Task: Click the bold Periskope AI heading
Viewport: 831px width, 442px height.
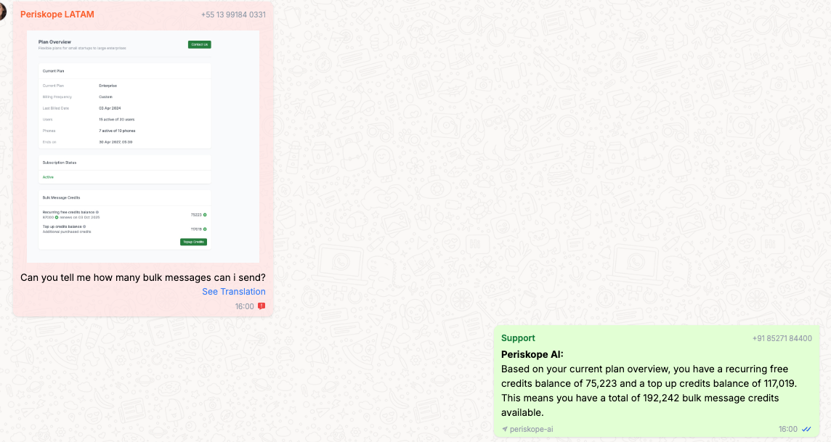Action: pyautogui.click(x=532, y=354)
